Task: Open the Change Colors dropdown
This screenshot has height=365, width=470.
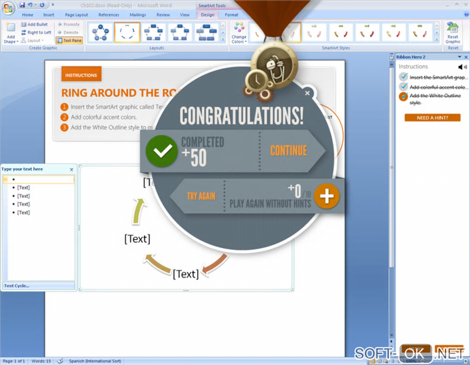Action: pos(239,33)
